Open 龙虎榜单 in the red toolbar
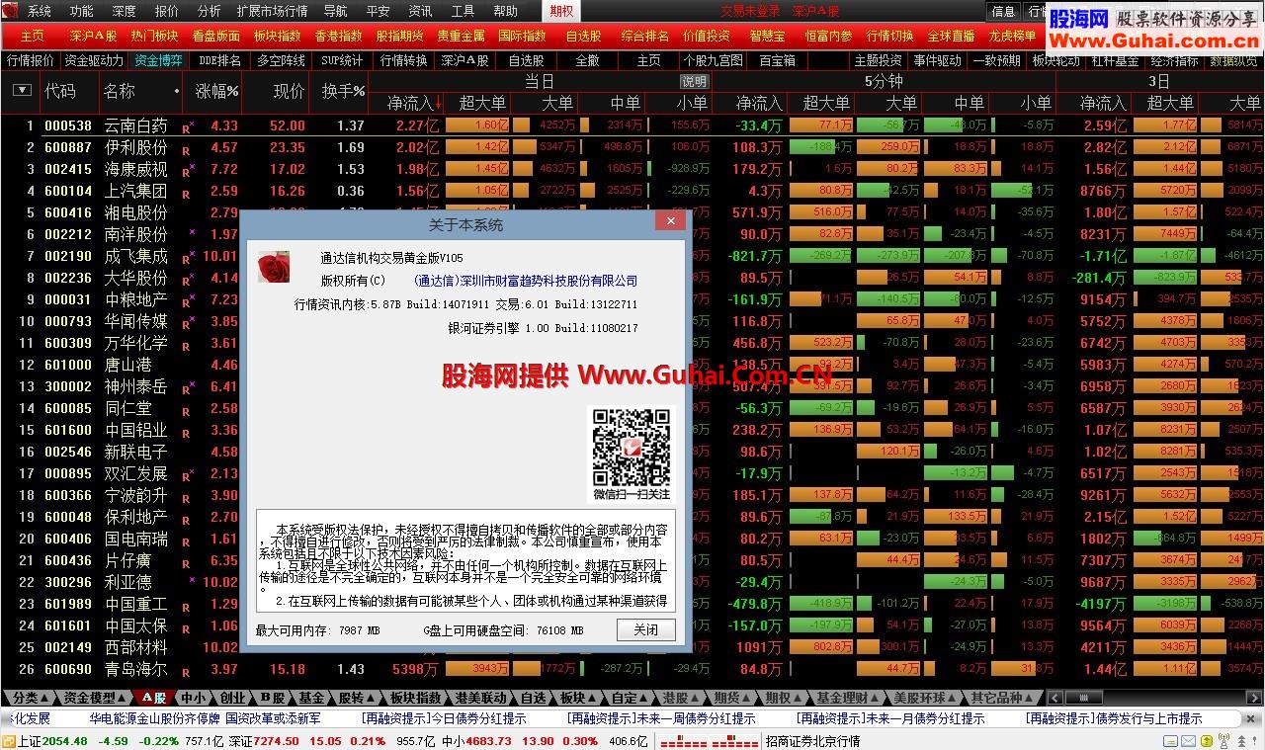 tap(1013, 36)
